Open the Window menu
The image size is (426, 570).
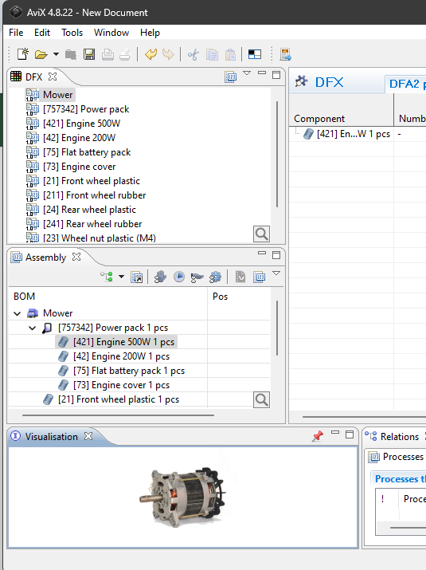coord(111,33)
